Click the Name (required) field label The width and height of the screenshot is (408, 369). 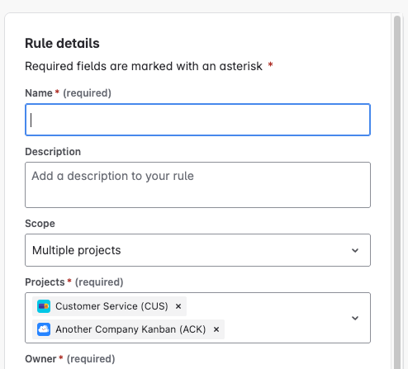coord(69,93)
